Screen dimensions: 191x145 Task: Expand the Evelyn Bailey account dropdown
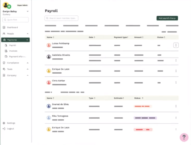click(28, 11)
